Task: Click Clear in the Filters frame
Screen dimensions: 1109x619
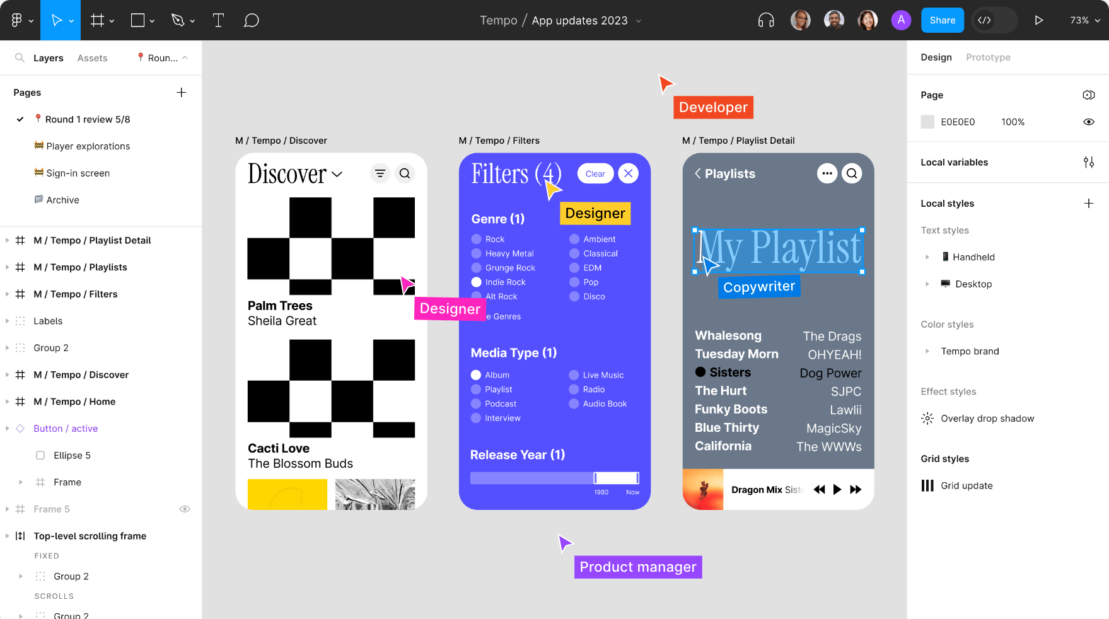Action: 595,173
